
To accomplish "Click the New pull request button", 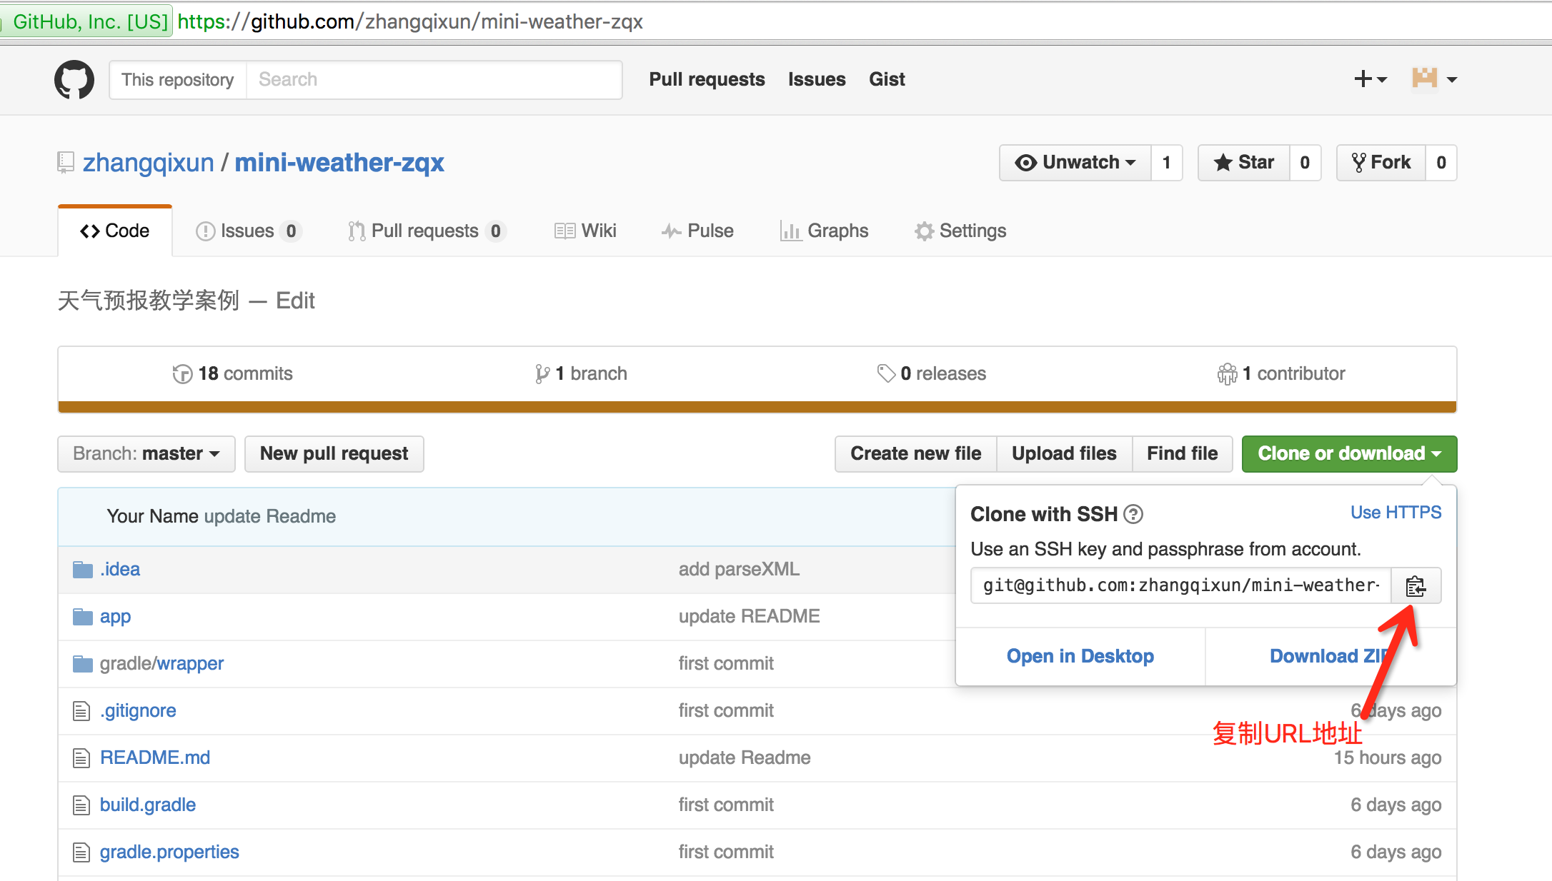I will coord(334,454).
